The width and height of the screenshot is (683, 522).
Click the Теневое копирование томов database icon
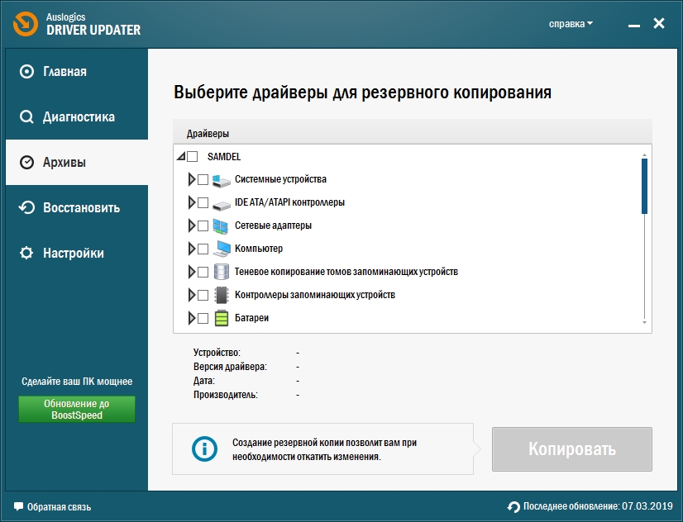pyautogui.click(x=222, y=272)
